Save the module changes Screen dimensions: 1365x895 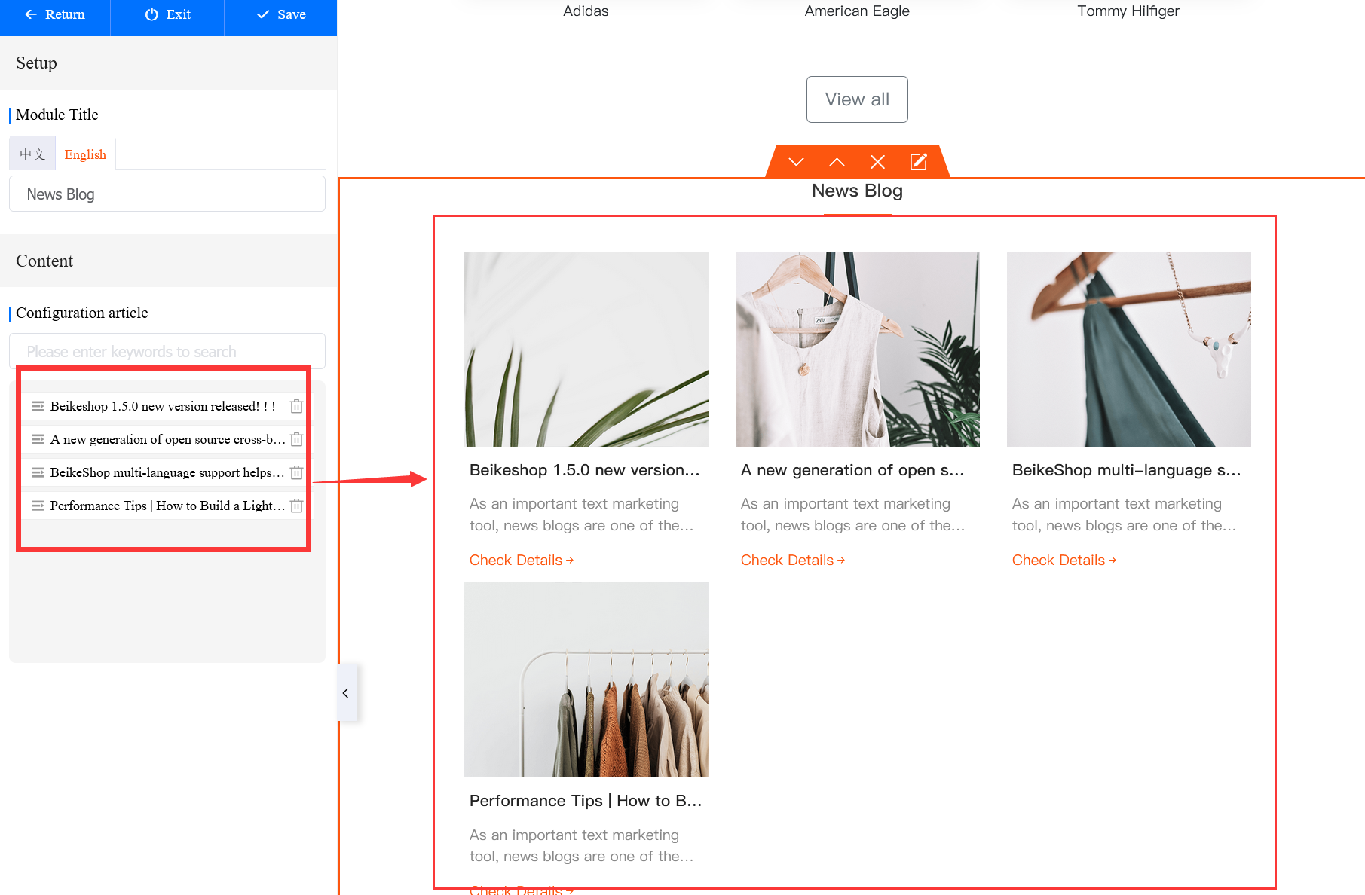(280, 15)
